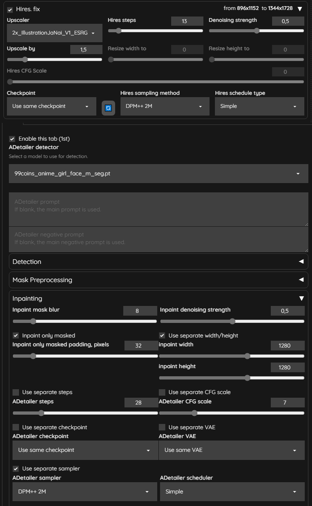Click the Inpaint denoising strength slider
312x506 pixels.
click(x=232, y=321)
